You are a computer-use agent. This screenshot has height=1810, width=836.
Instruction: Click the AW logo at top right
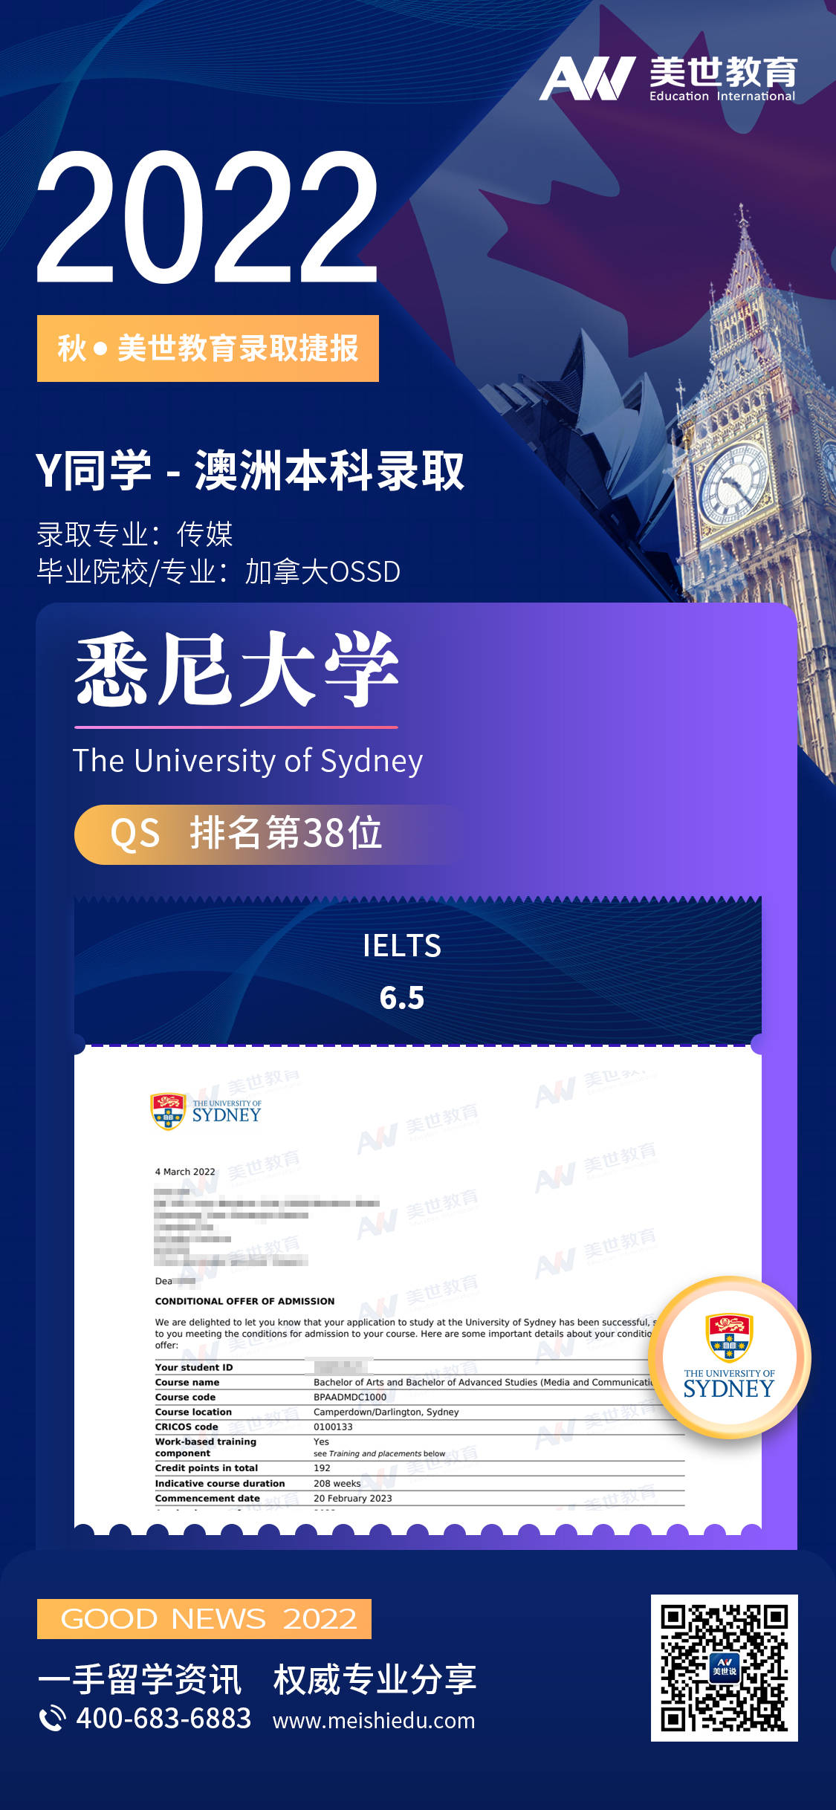click(x=587, y=78)
